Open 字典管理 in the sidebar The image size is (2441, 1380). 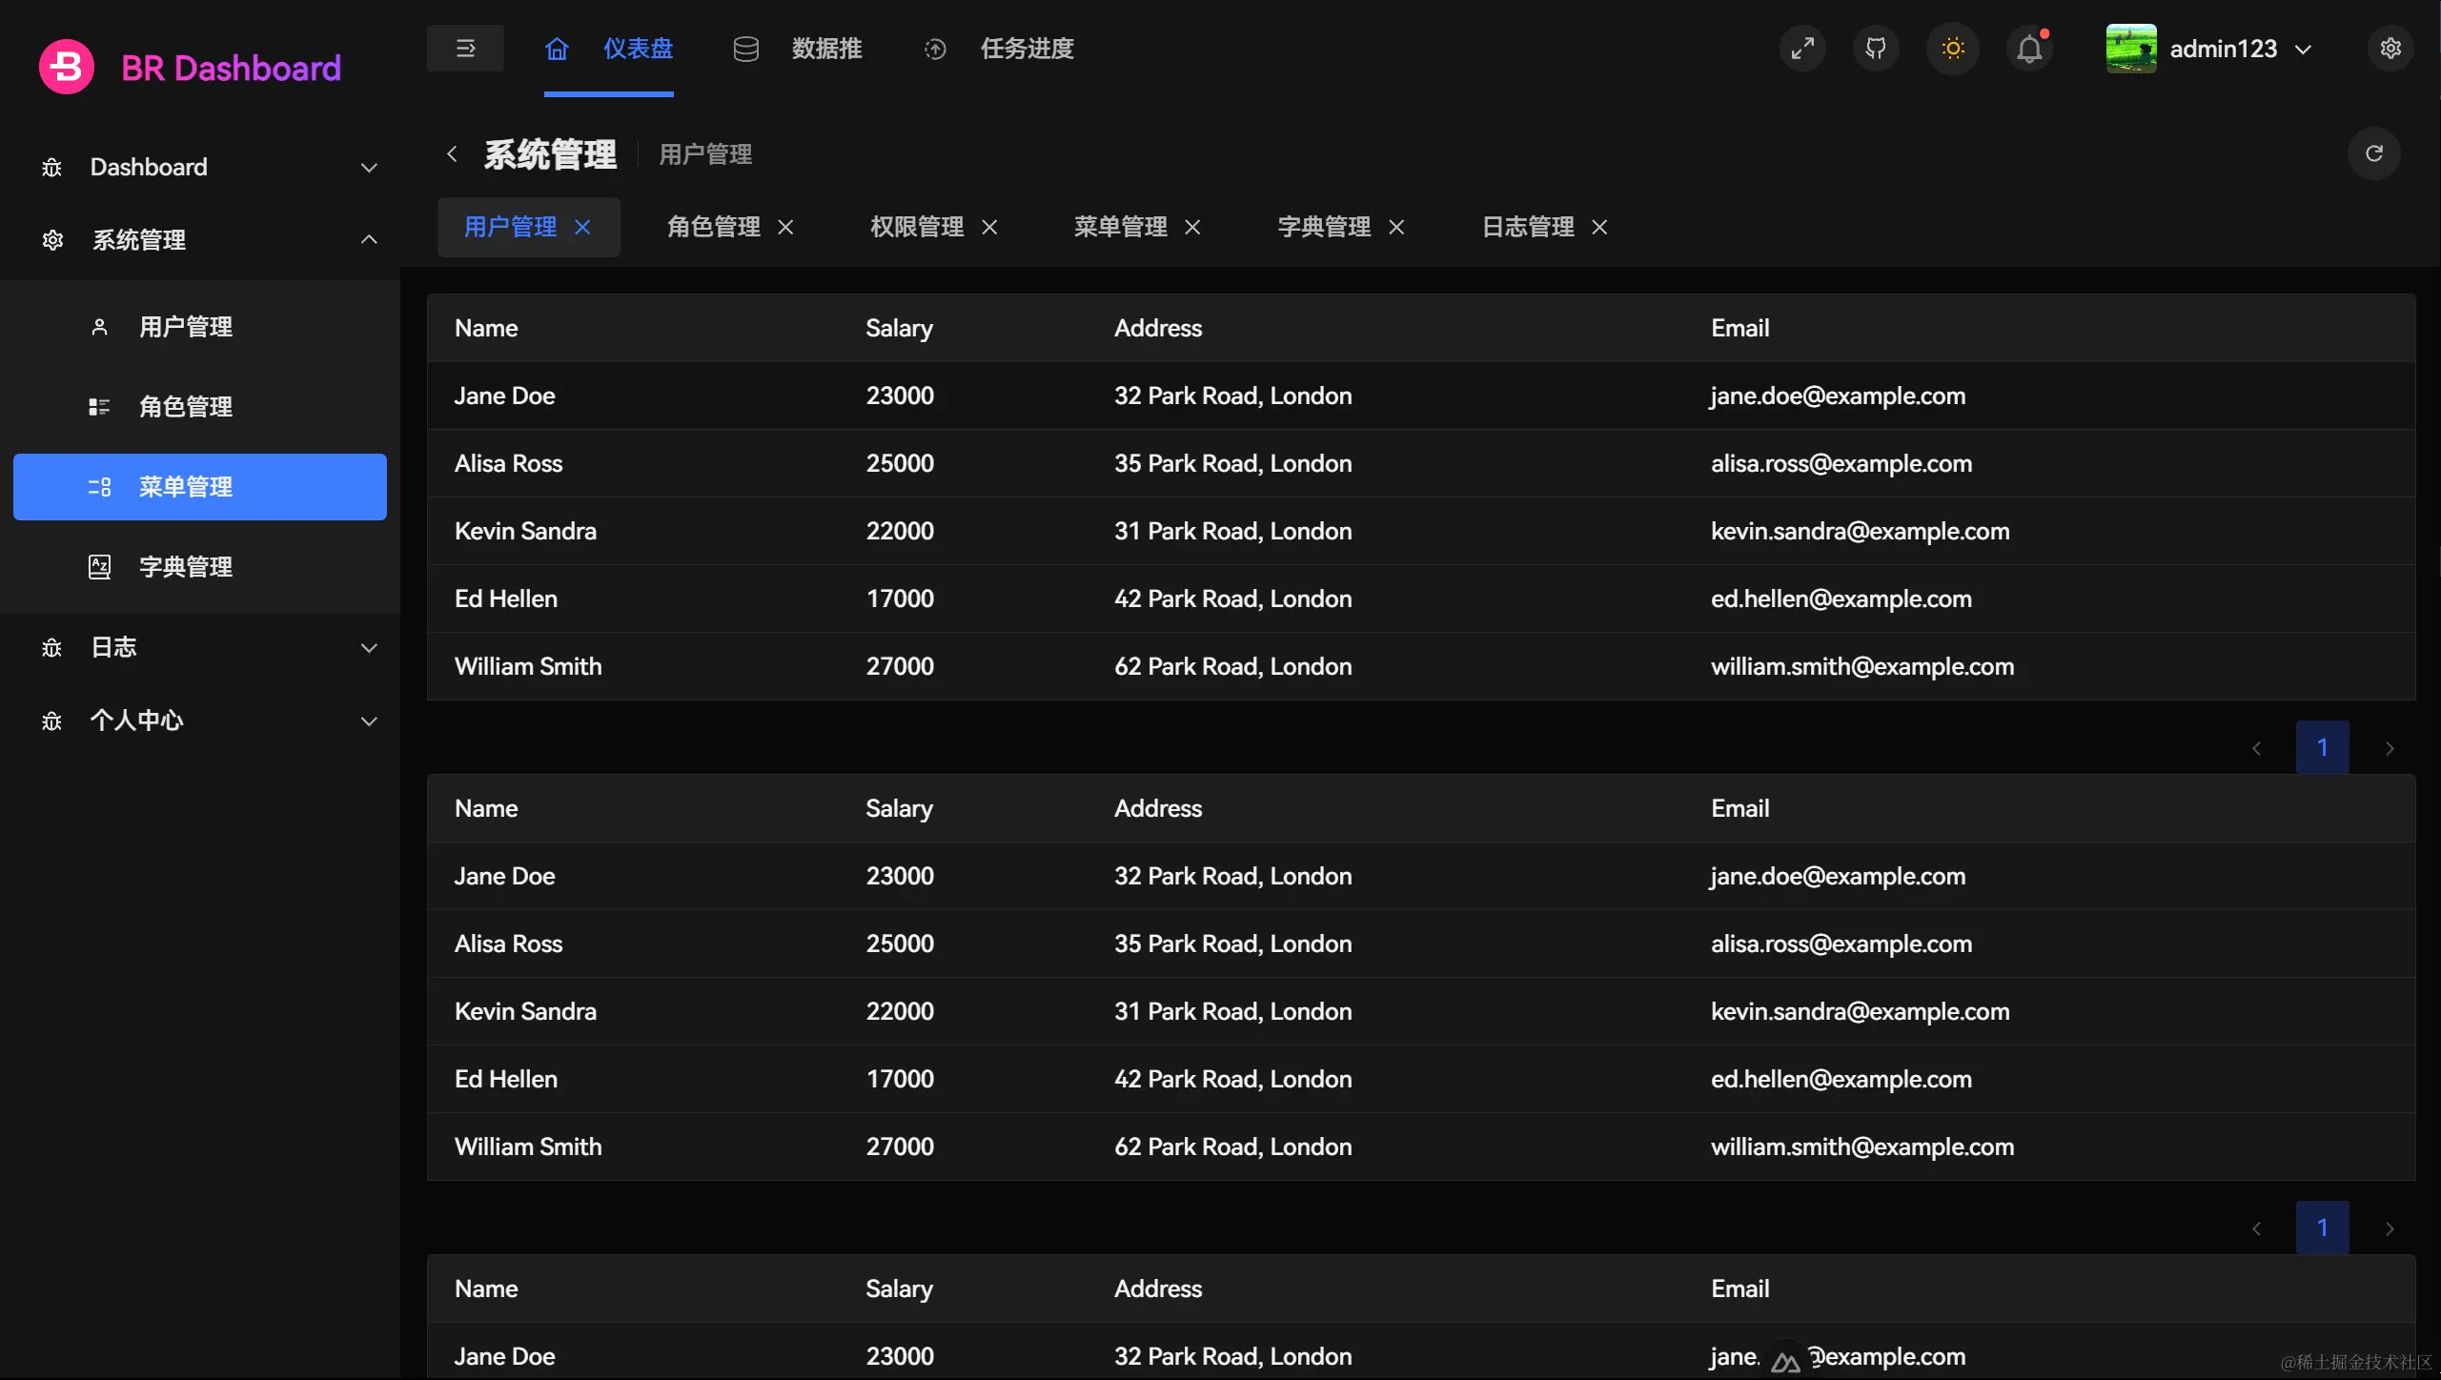tap(200, 567)
